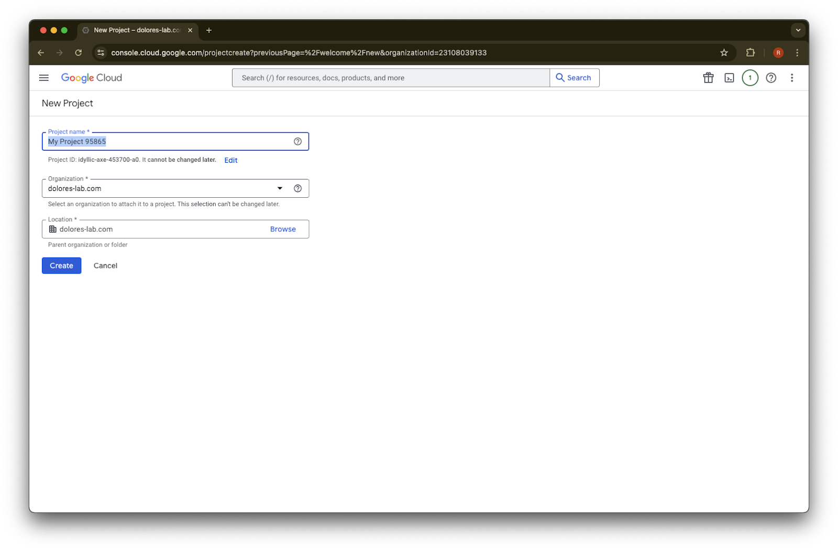Open the Organization dropdown

(x=175, y=188)
